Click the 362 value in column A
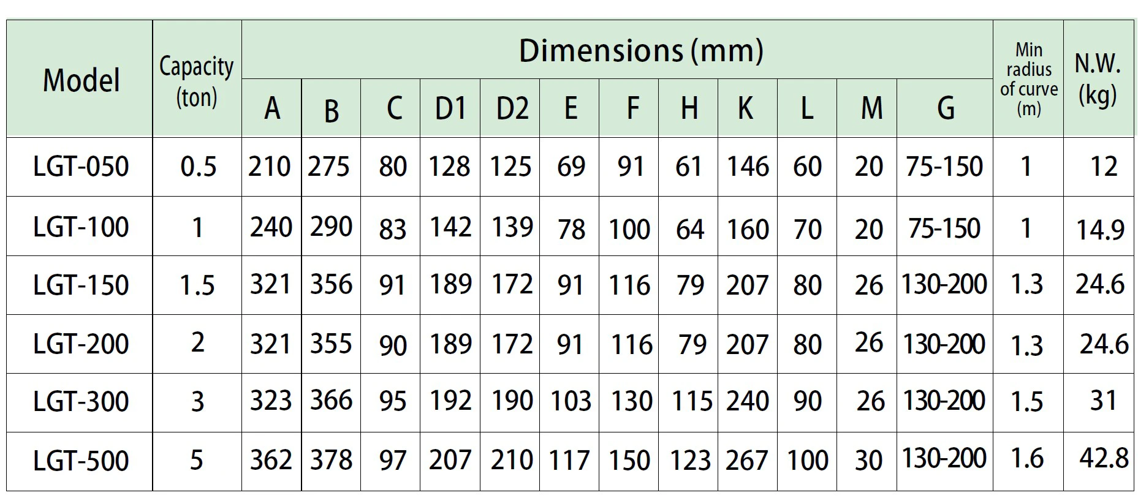 click(271, 460)
